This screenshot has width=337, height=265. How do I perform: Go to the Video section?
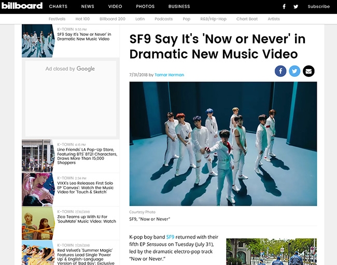point(115,7)
